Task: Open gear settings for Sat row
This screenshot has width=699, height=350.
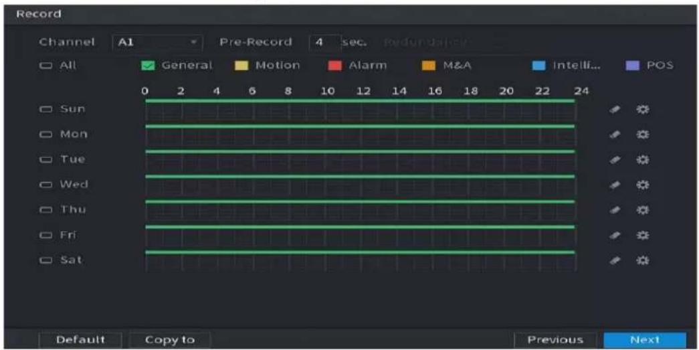Action: click(643, 260)
